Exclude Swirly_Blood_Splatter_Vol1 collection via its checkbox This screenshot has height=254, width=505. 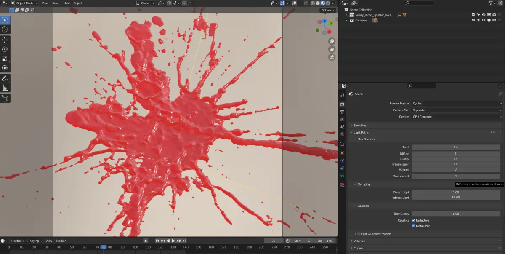tap(473, 15)
